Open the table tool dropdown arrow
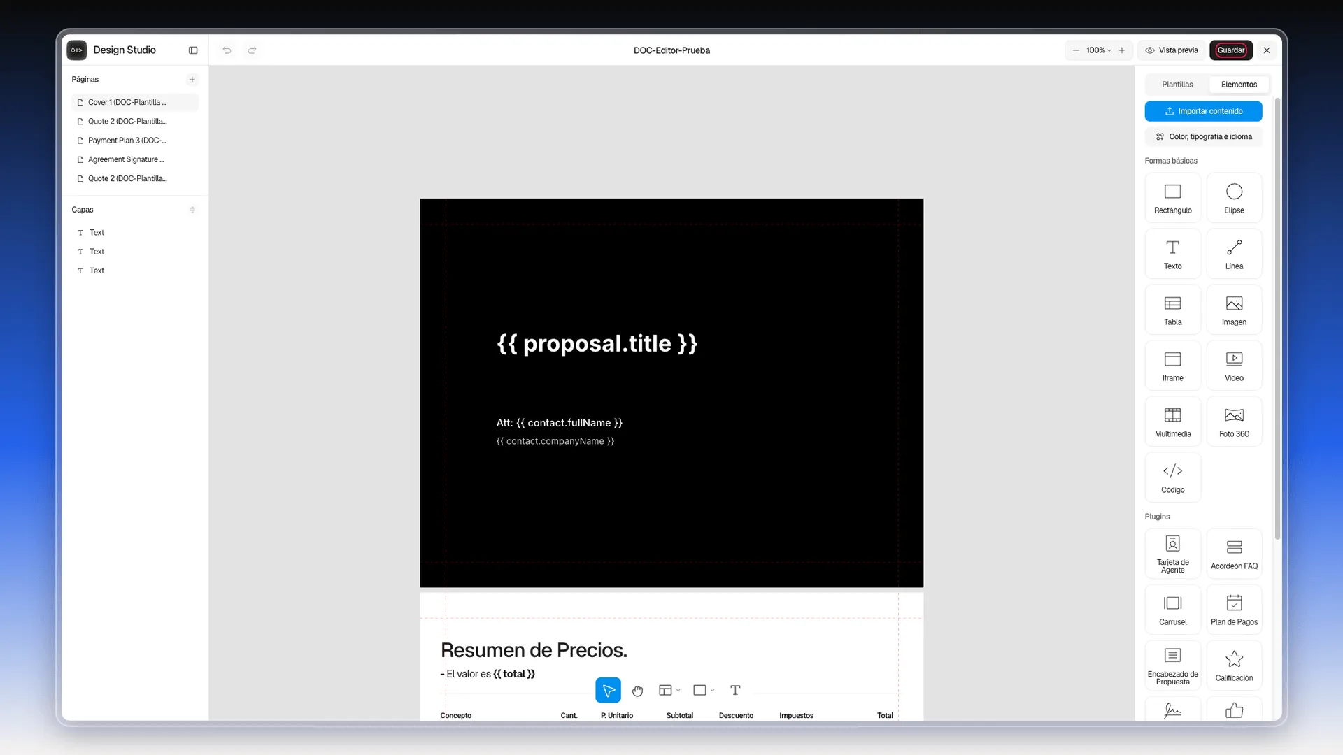 [678, 691]
